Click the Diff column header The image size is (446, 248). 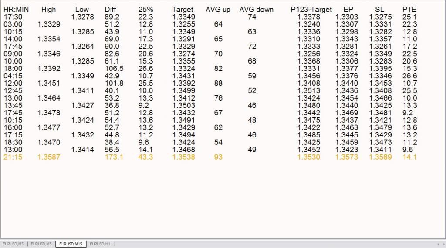tap(111, 10)
